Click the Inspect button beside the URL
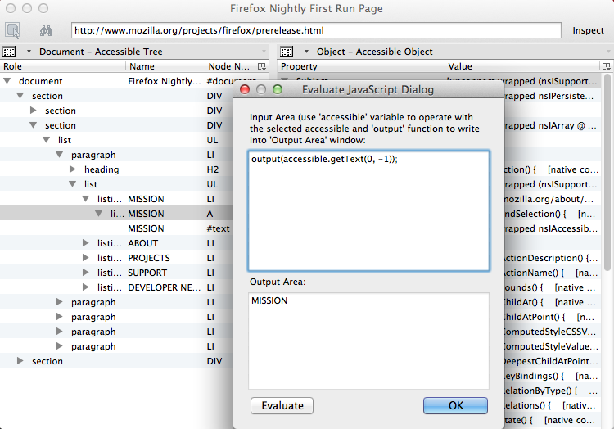 (588, 30)
